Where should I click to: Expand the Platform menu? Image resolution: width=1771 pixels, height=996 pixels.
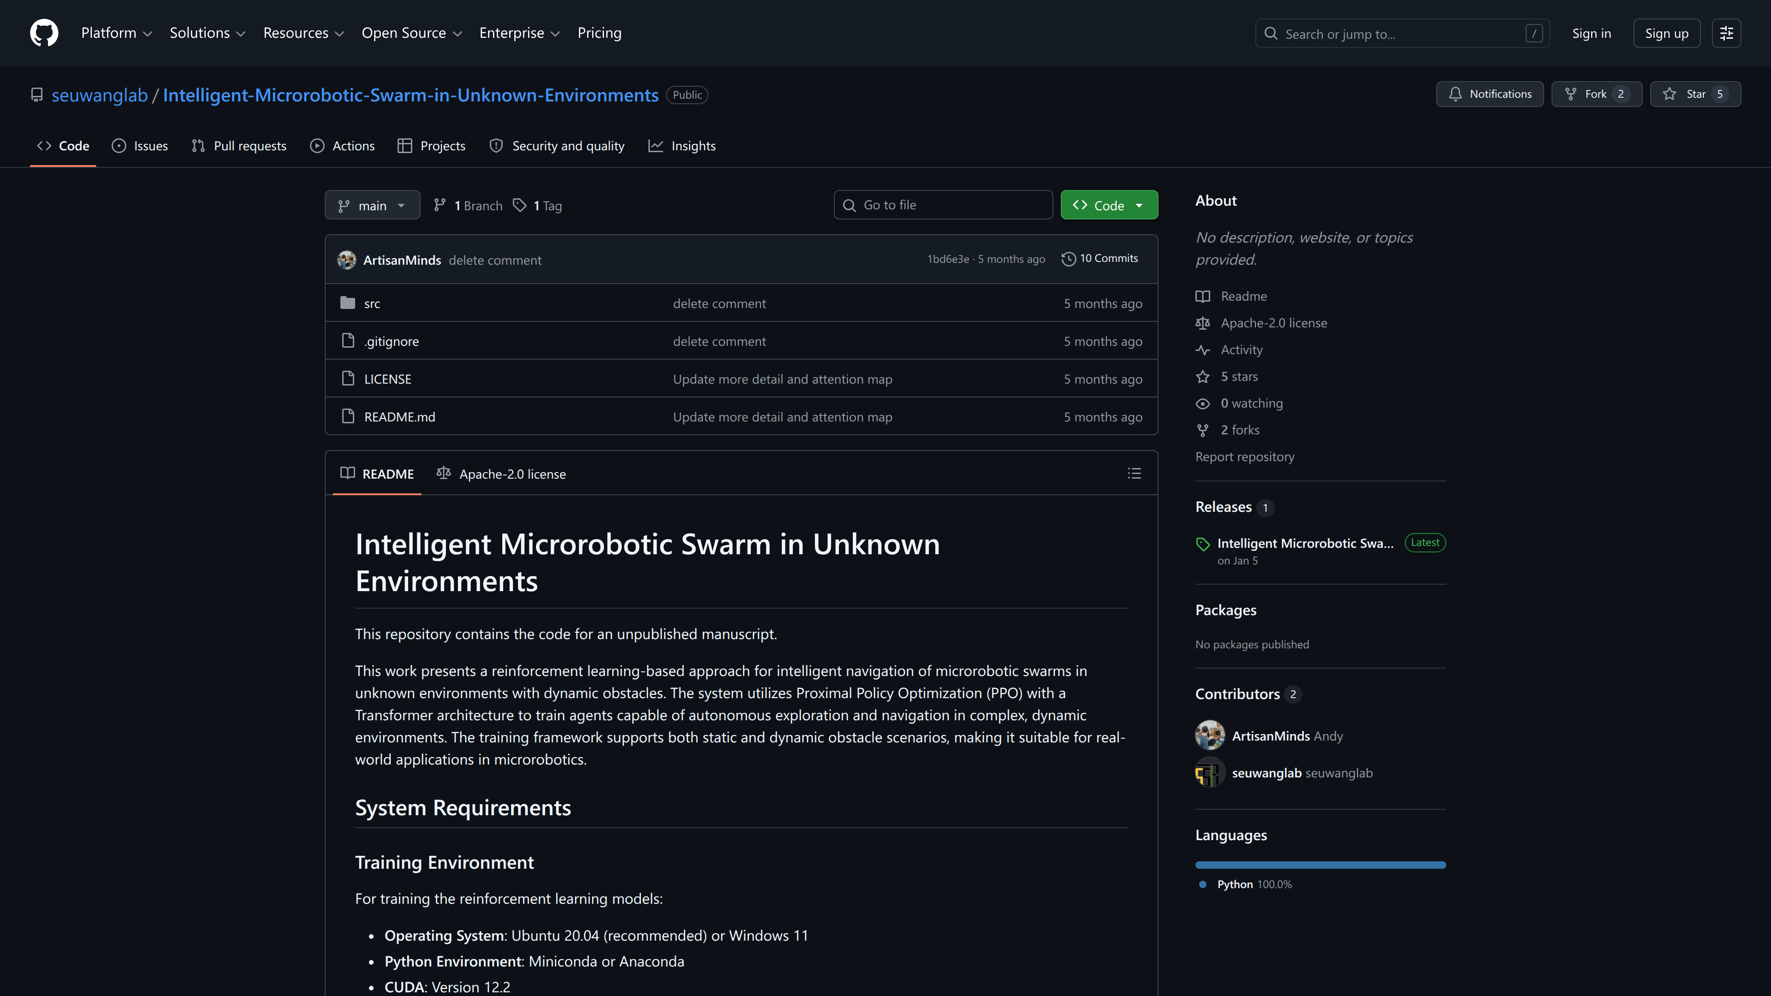116,33
